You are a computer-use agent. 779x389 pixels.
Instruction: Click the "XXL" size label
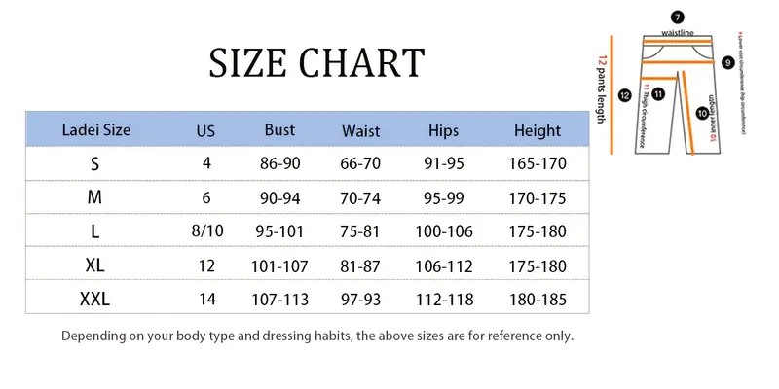click(x=94, y=299)
